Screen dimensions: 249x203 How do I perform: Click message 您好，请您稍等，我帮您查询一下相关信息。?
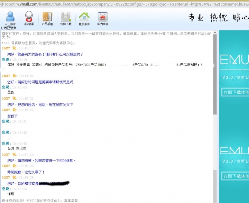pyautogui.click(x=41, y=160)
